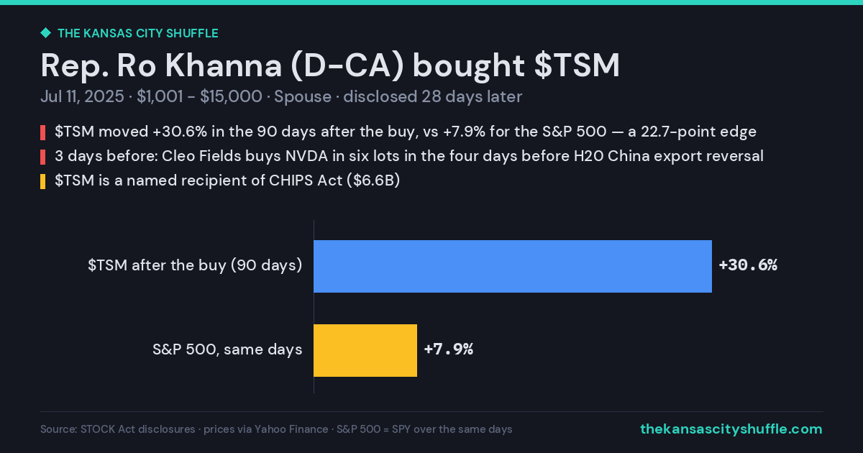
Task: Click the +30.6% value label
Action: click(x=748, y=265)
